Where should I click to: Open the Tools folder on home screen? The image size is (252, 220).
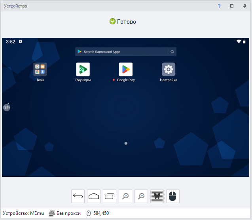[40, 70]
